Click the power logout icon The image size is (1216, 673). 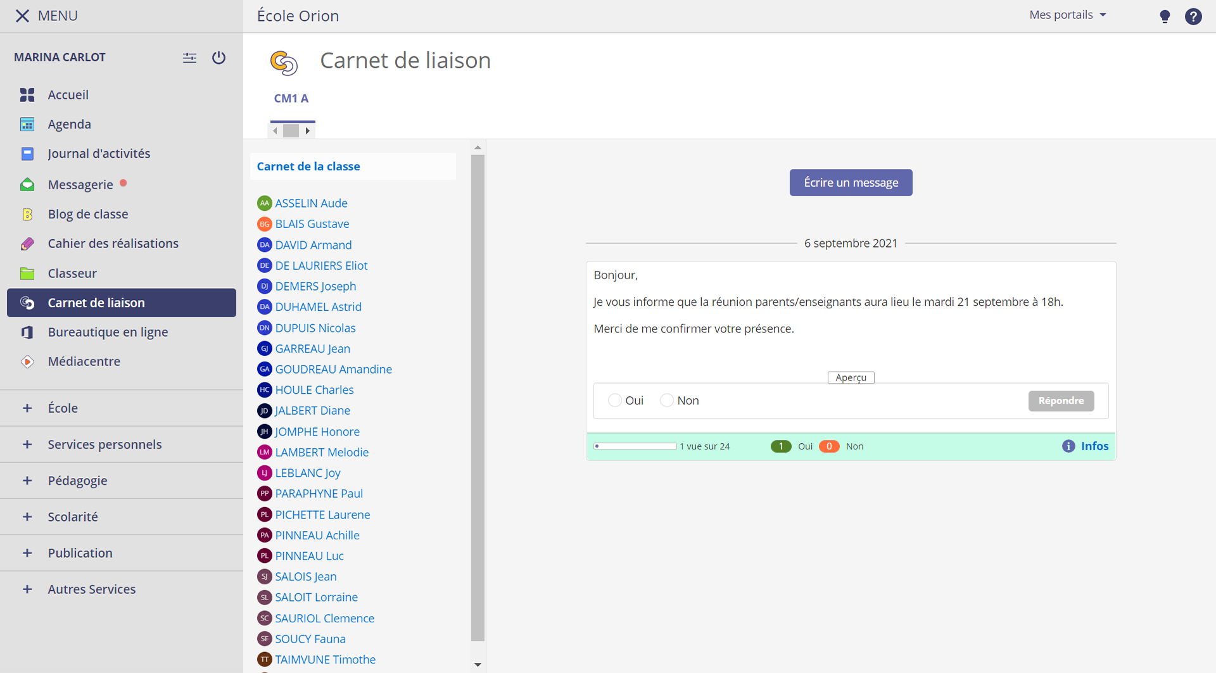[x=218, y=58]
